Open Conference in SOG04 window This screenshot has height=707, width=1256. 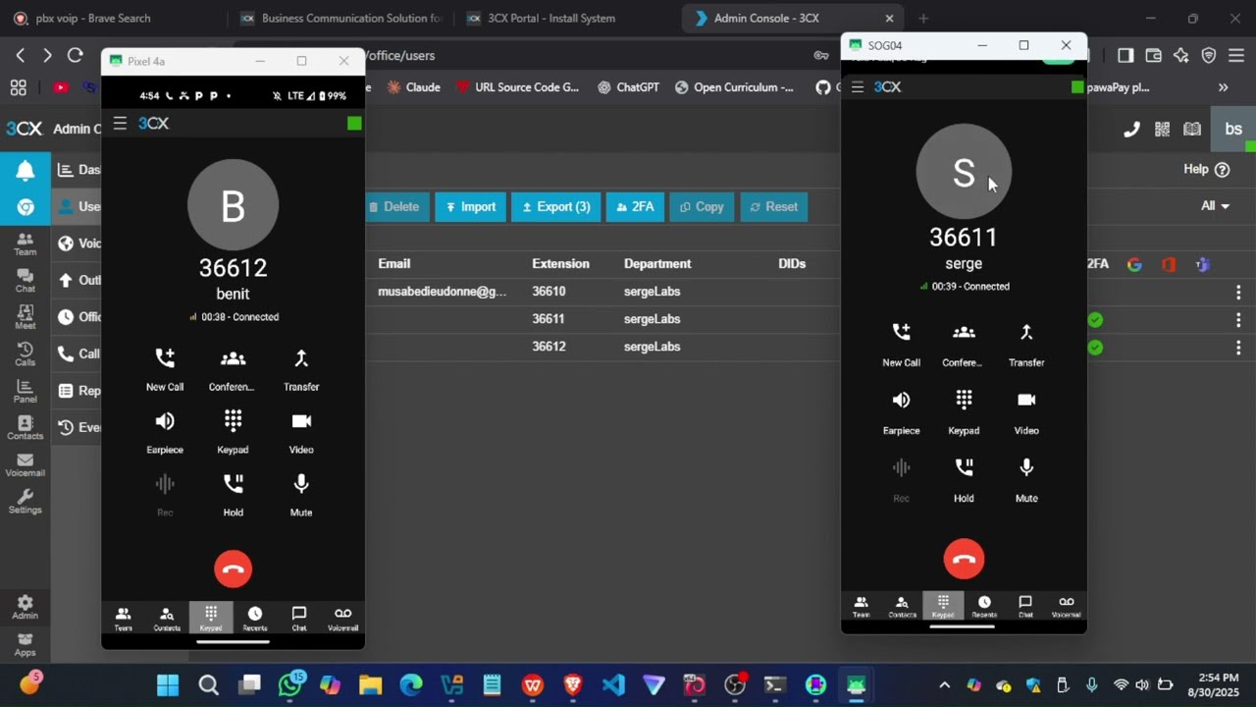click(x=964, y=345)
